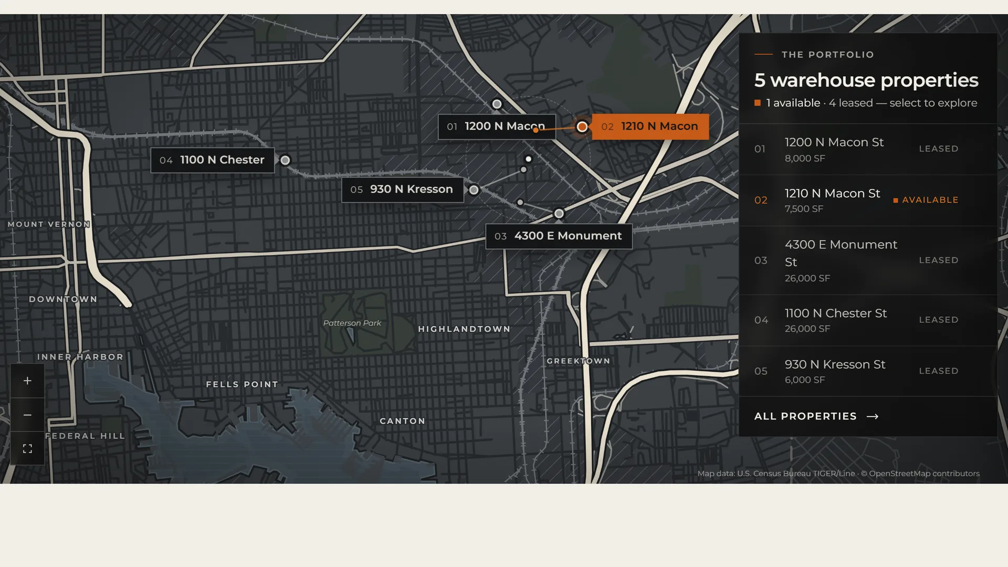Select 1210 N Macon St available listing row

(x=868, y=200)
